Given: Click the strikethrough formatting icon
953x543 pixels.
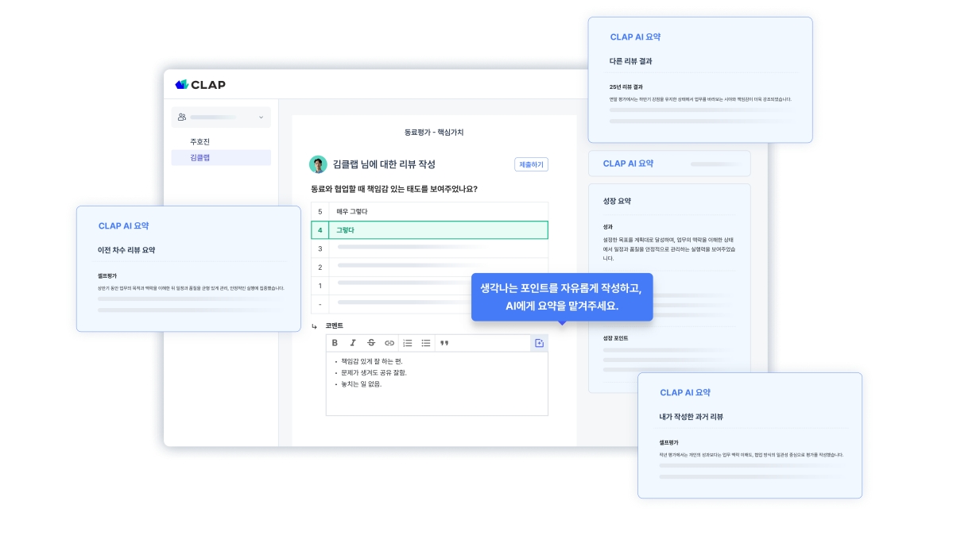Looking at the screenshot, I should pos(371,343).
